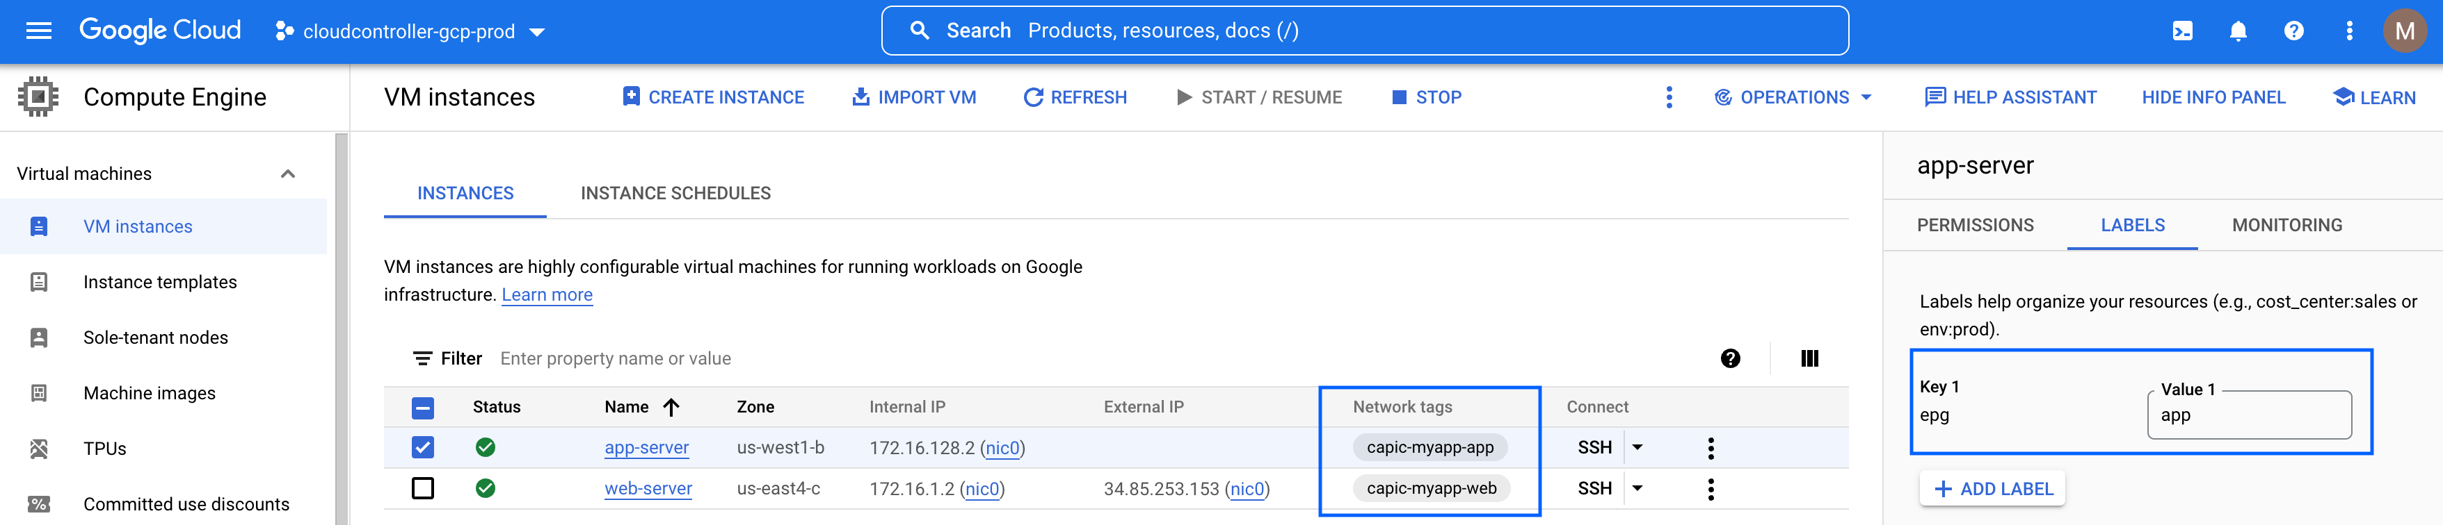The image size is (2443, 525).
Task: Activate Cloud Shell terminal icon
Action: pos(2182,31)
